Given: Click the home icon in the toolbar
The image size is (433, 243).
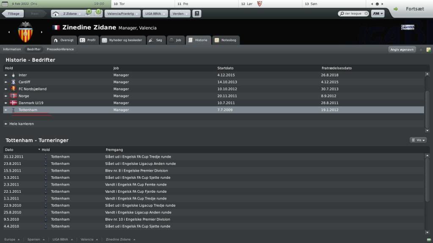Looking at the screenshot, I should [56, 14].
